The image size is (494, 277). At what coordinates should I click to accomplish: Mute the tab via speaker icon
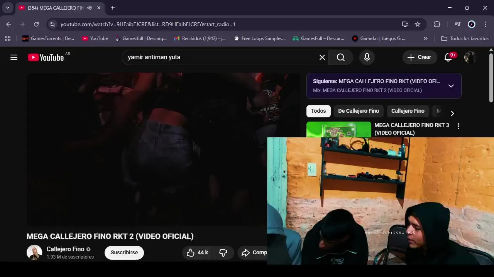tap(90, 8)
